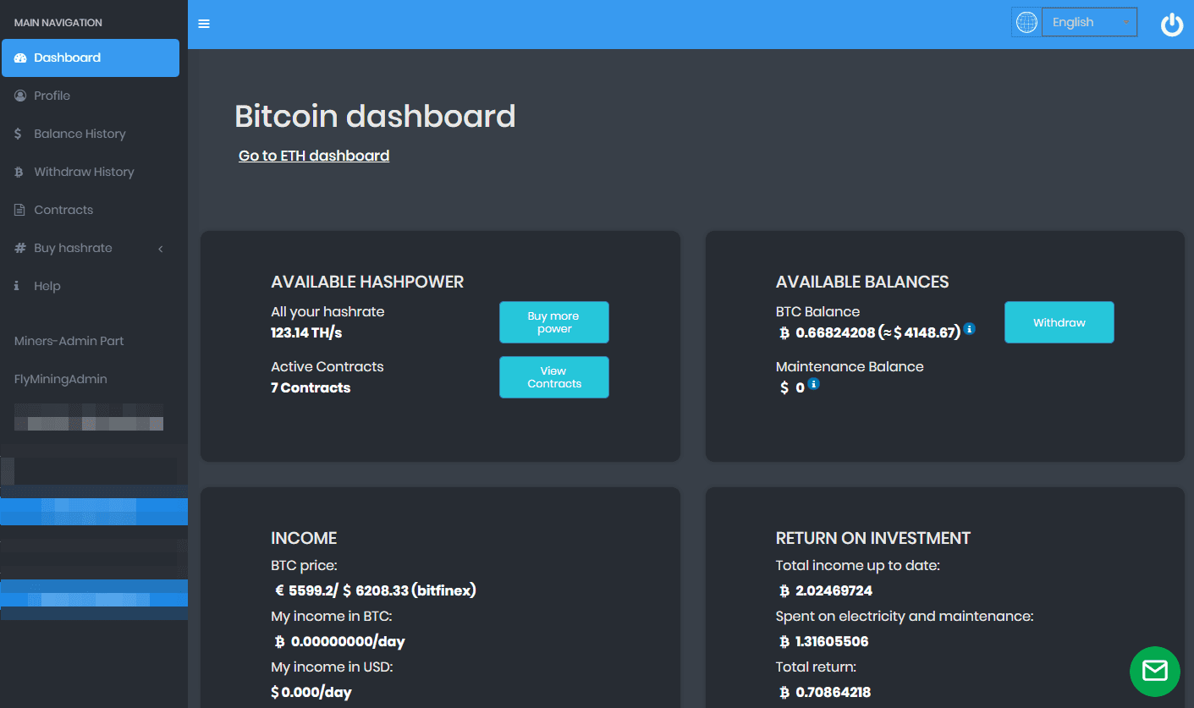Click the View Contracts button
1194x708 pixels.
coord(554,377)
